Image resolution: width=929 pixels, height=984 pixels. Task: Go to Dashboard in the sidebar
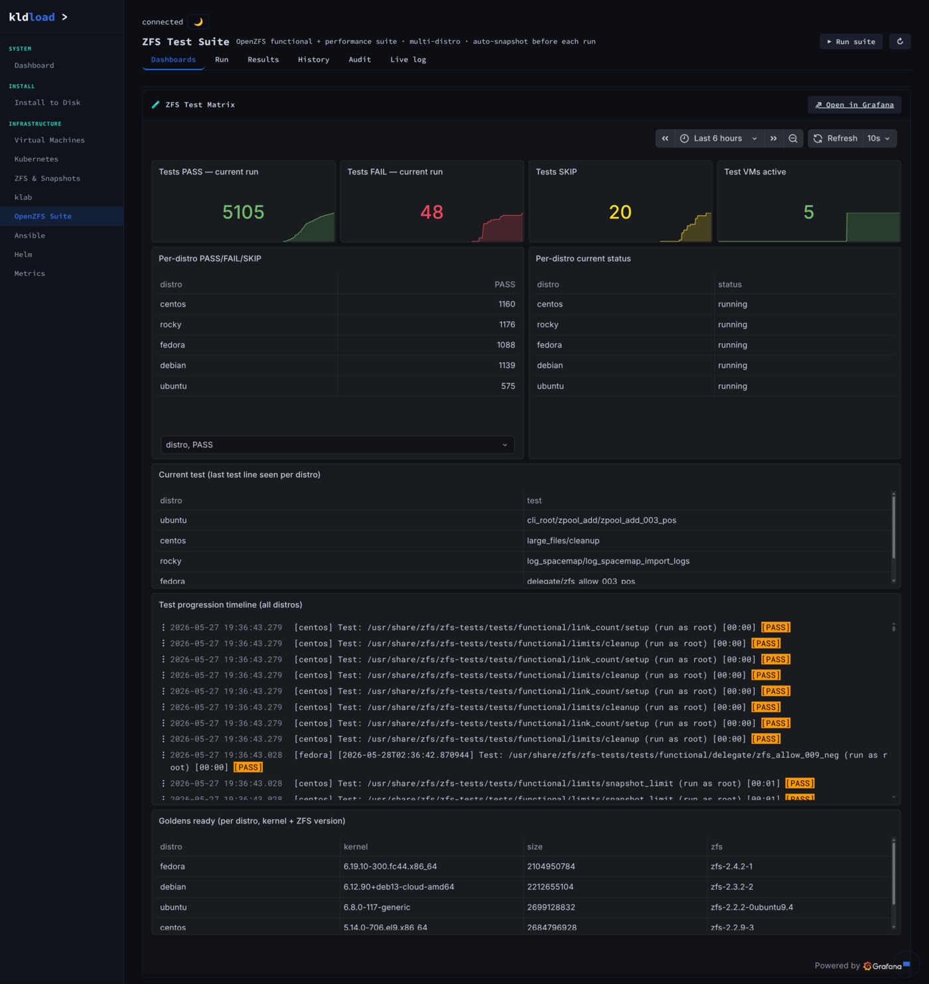[62, 66]
